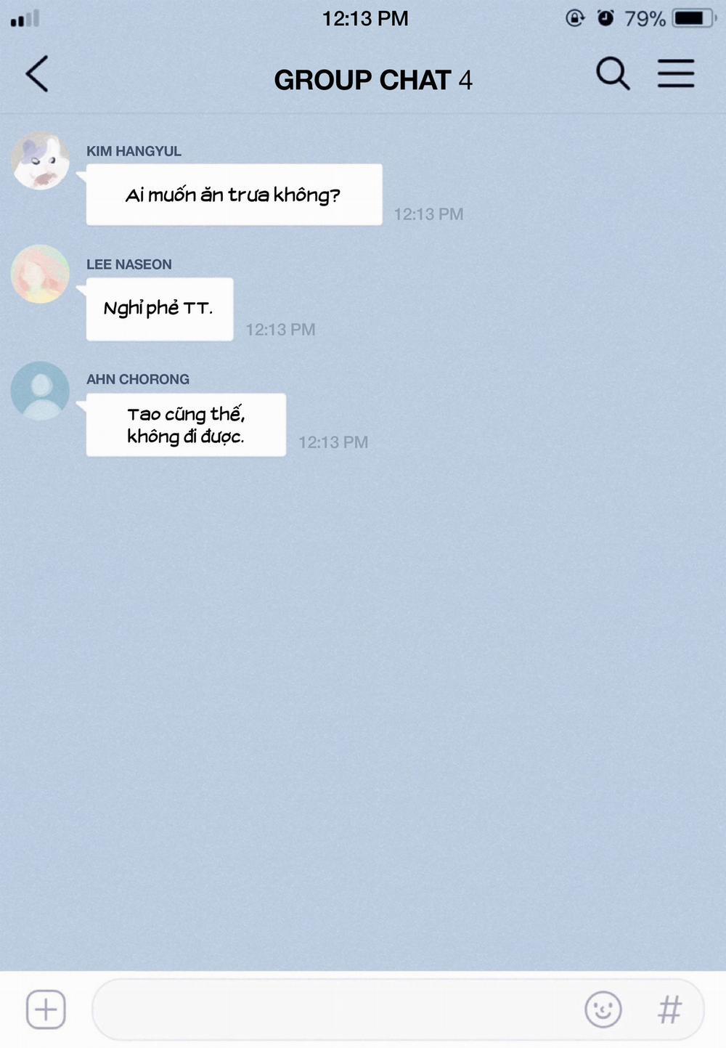Open the chat search magnifier
The height and width of the screenshot is (1048, 726).
click(x=613, y=73)
